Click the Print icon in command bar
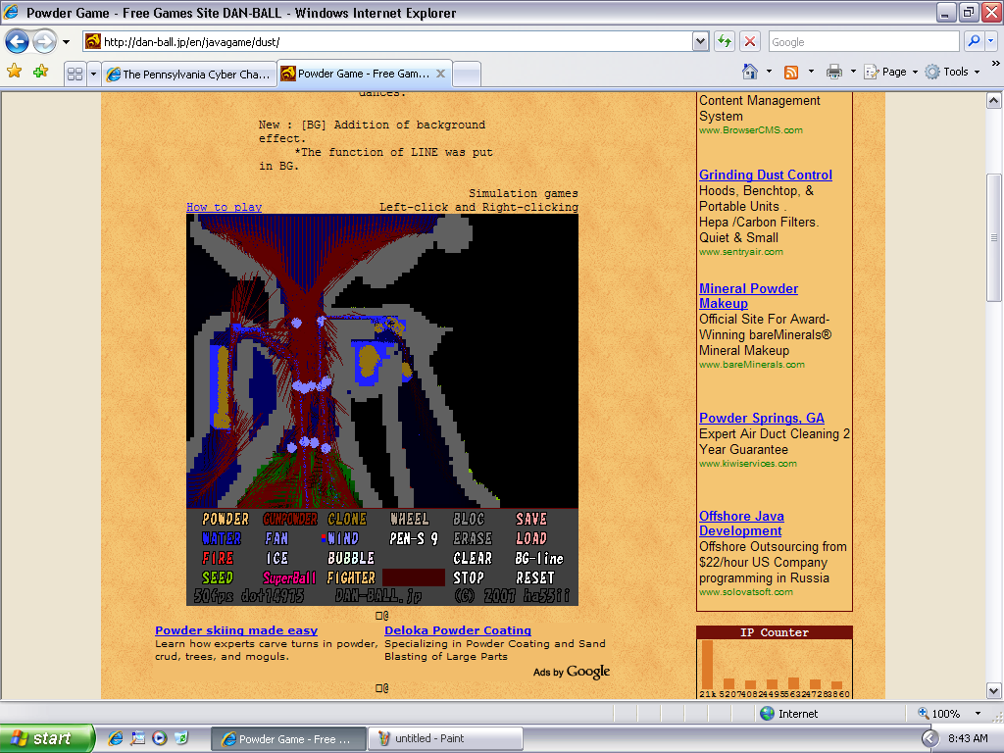Viewport: 1004px width, 753px height. tap(833, 72)
